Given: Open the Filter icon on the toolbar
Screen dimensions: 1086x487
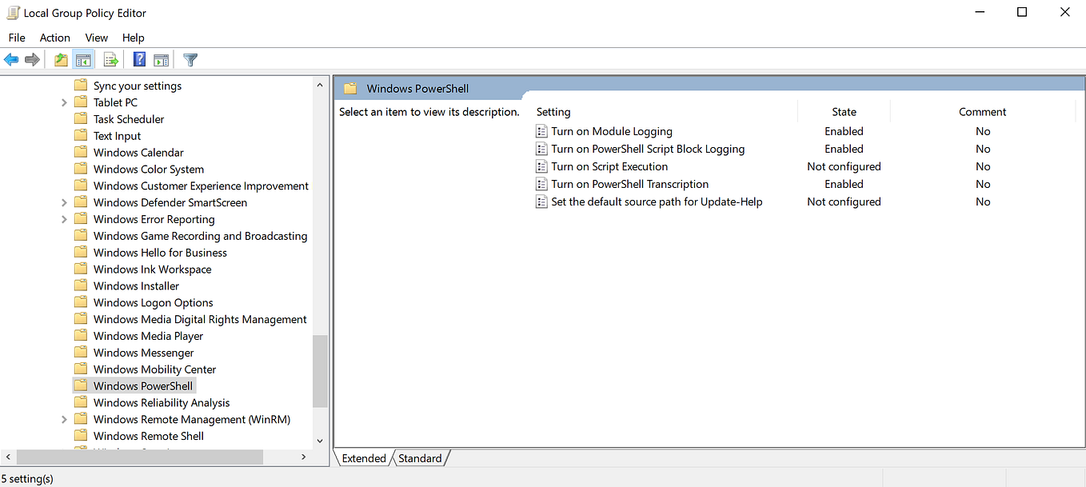Looking at the screenshot, I should (x=190, y=58).
